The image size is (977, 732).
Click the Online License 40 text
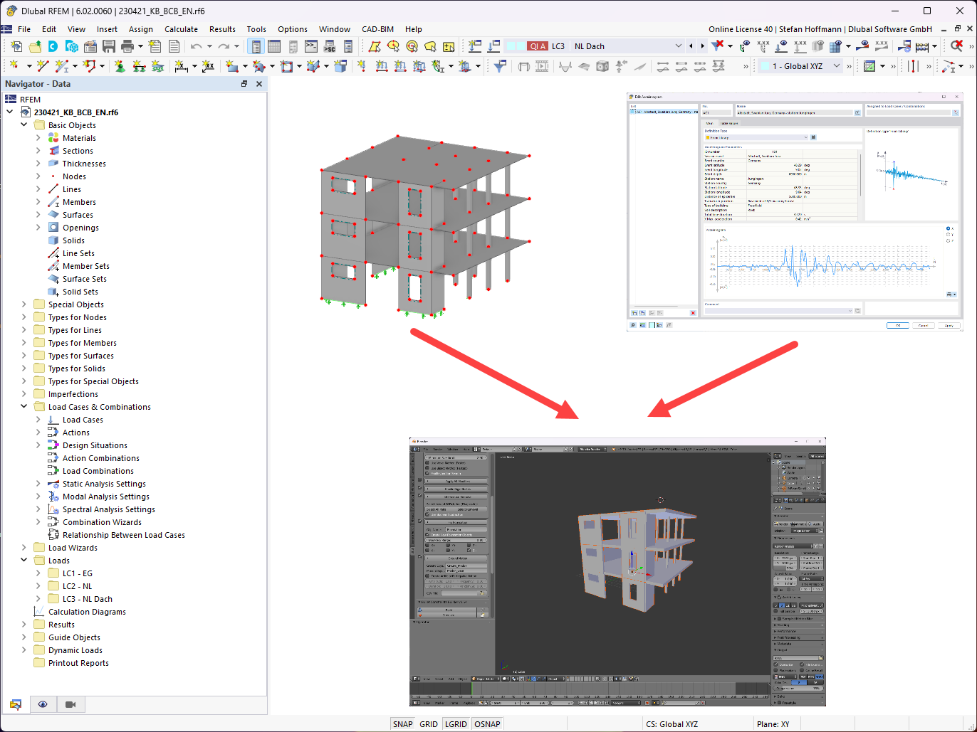[741, 29]
